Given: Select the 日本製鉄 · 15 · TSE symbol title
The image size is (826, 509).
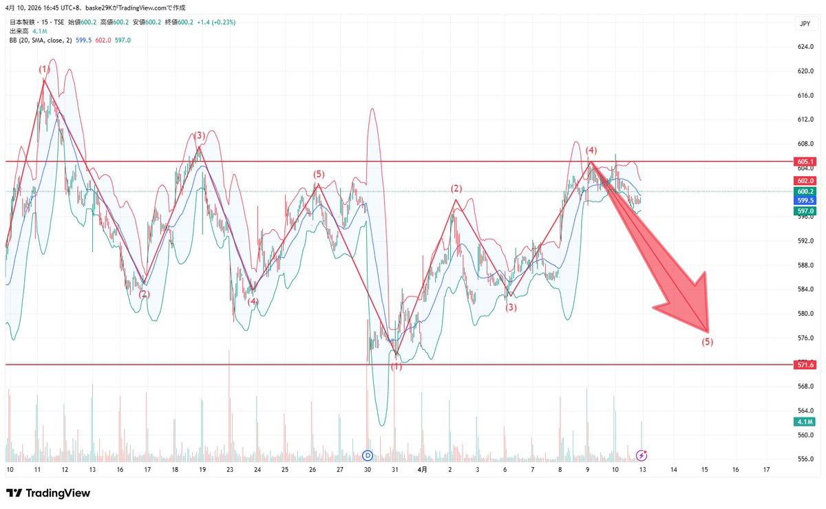Looking at the screenshot, I should click(36, 23).
